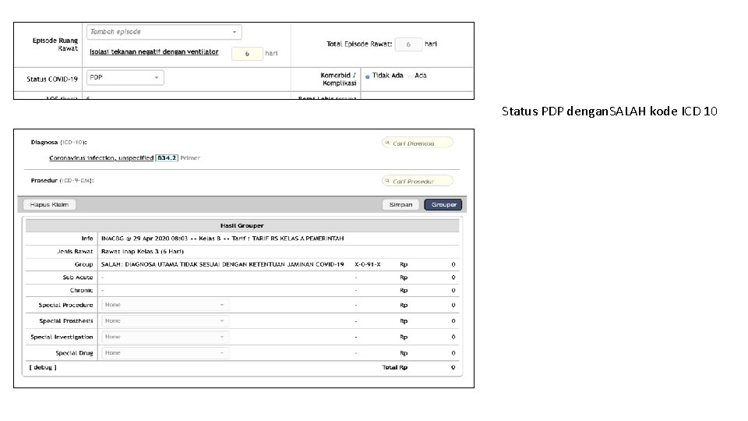Click the Hapus Klaim button
Viewport: 748px width, 421px height.
coord(49,205)
